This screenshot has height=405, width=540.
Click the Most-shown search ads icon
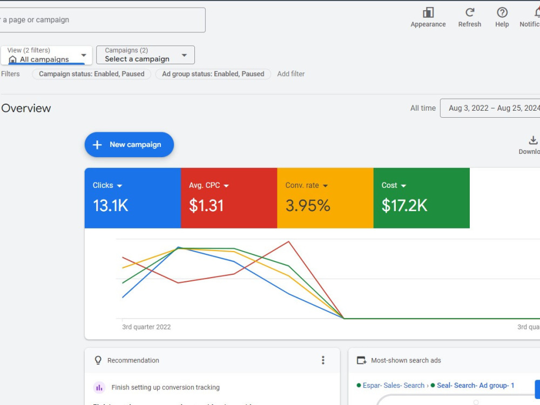tap(362, 360)
